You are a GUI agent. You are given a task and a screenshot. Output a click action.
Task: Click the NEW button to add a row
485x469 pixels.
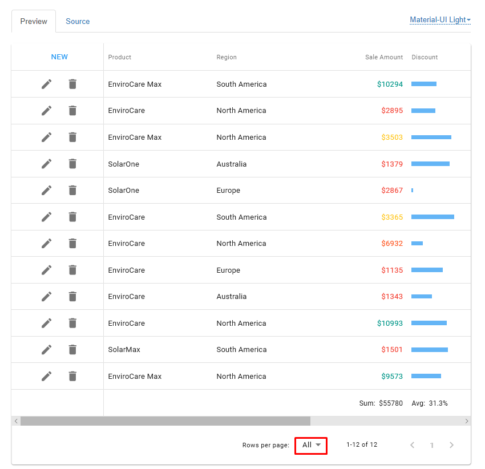(59, 57)
